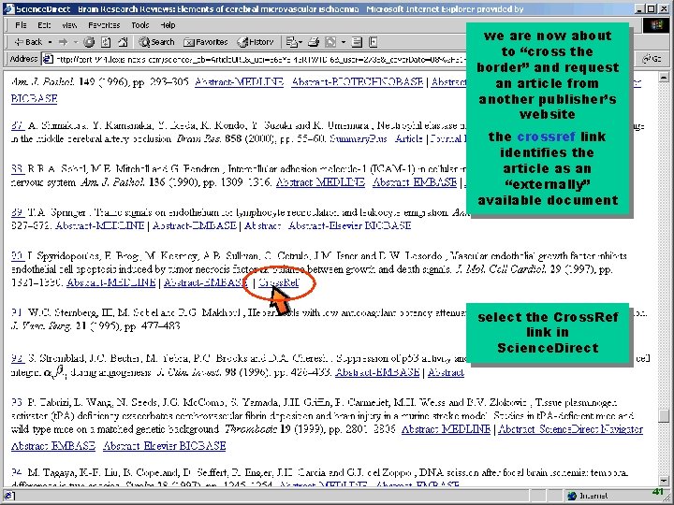Click the vertical scrollbar down arrow
674x505 pixels.
coord(664,481)
